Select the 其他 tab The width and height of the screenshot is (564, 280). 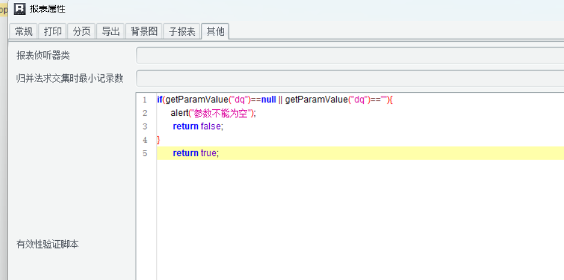point(215,32)
